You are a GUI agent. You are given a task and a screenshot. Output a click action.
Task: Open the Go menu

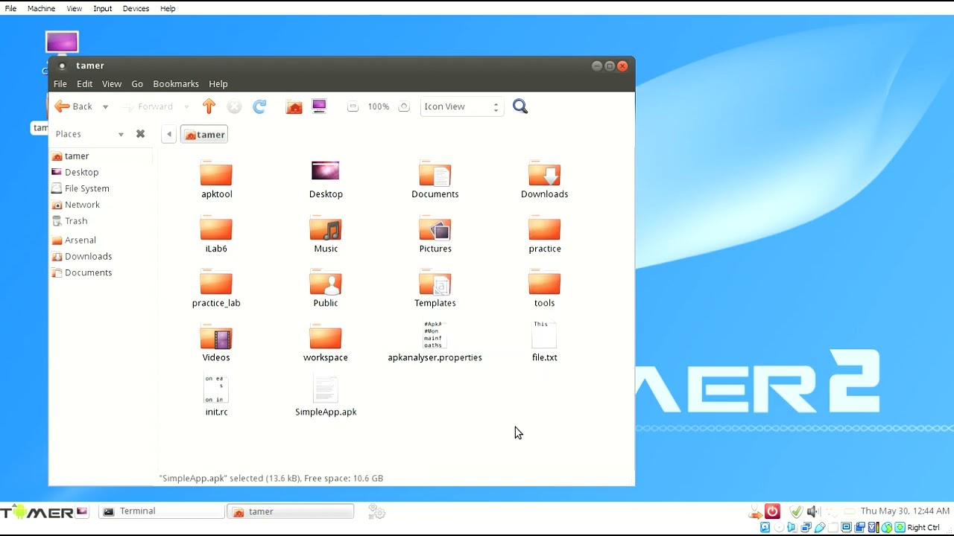(137, 84)
